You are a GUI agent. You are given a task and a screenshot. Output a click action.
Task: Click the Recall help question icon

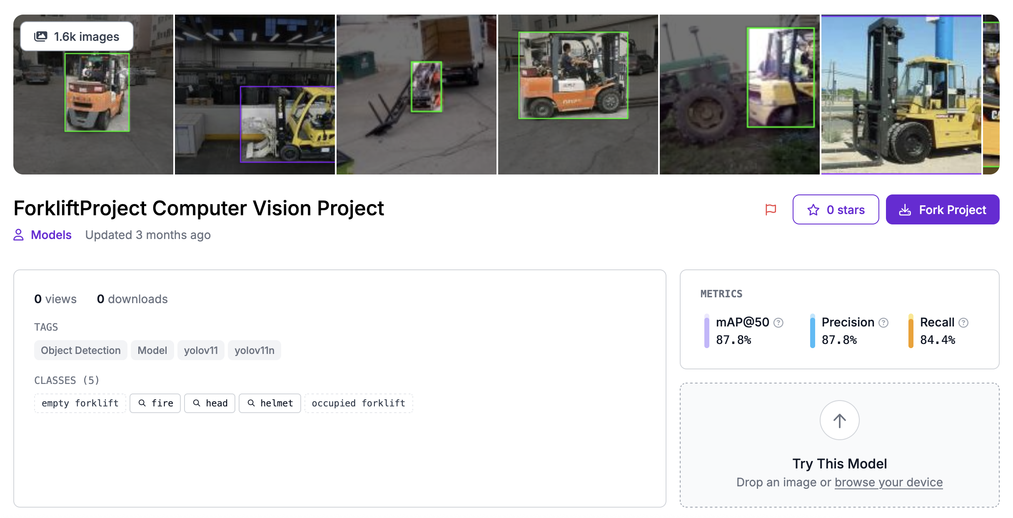point(963,323)
